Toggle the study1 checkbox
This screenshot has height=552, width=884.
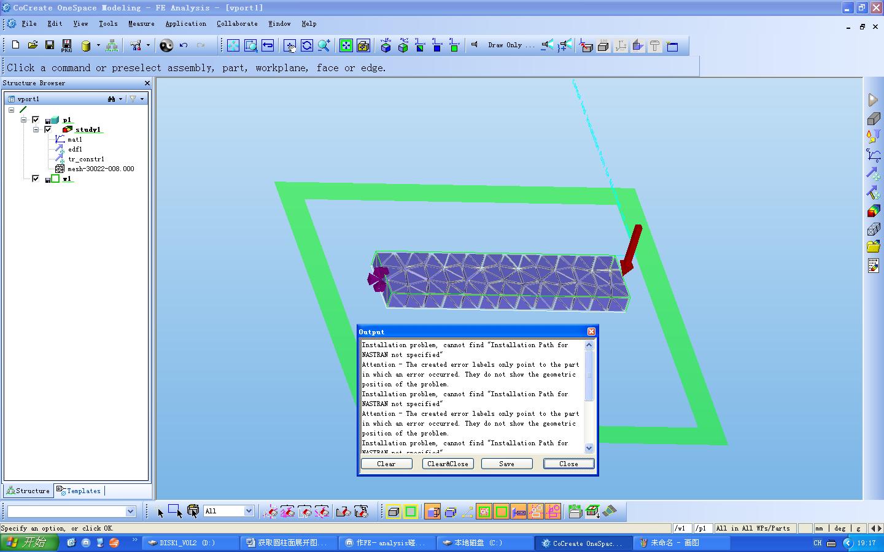(x=48, y=129)
